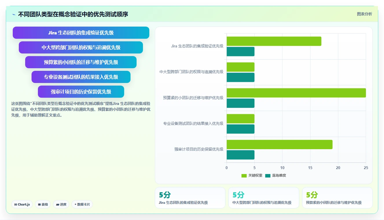This screenshot has width=384, height=220.
Task: Click the 中大型跨部门团队的权限与追溯优先级 axis label
Action: (x=191, y=72)
